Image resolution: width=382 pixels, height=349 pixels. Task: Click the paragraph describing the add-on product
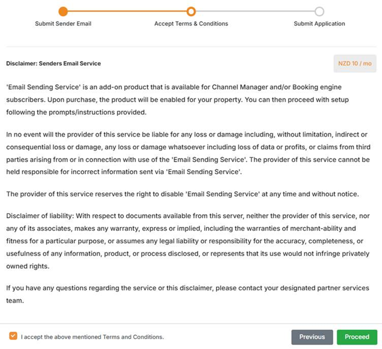click(x=178, y=100)
